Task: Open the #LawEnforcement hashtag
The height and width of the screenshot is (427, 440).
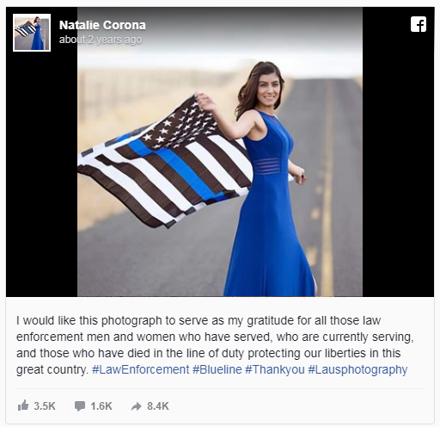Action: [x=141, y=369]
